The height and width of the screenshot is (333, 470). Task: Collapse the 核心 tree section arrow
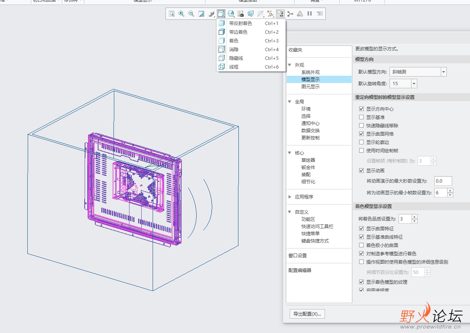(x=290, y=153)
